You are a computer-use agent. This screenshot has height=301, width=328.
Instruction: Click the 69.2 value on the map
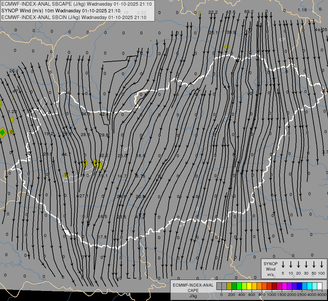(x=249, y=11)
